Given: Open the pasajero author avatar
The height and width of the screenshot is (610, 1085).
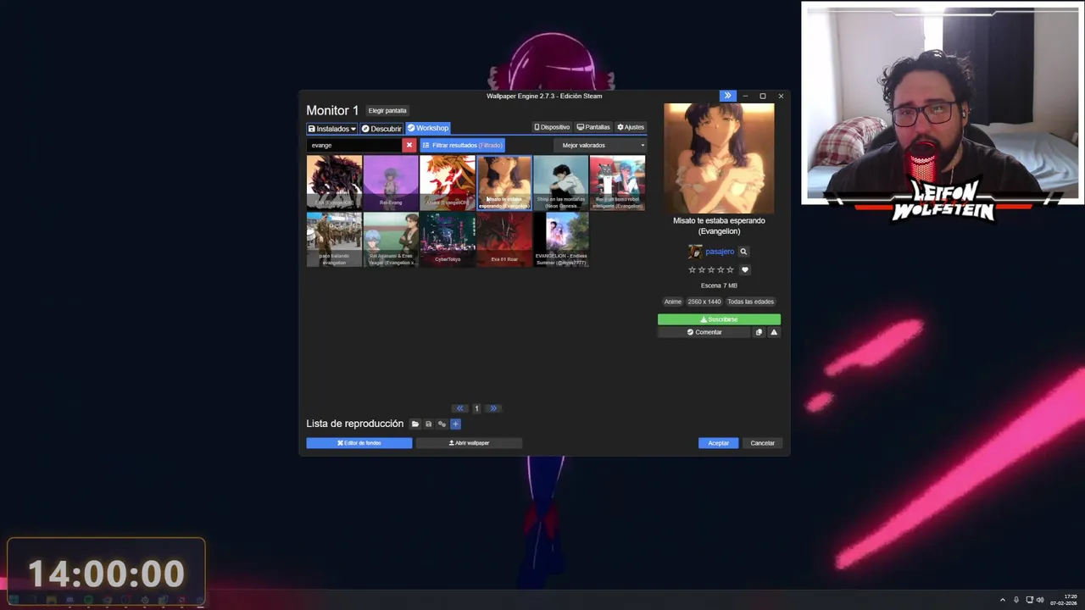Looking at the screenshot, I should (x=695, y=252).
